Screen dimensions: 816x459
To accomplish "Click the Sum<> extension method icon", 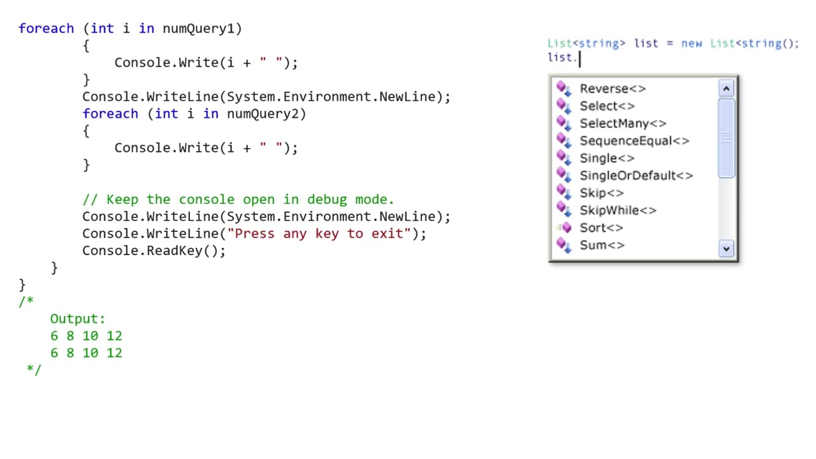I will tap(564, 245).
